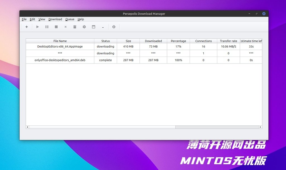Select the onlyoffice-desktopeditors_amd64.deb row
This screenshot has width=286, height=170.
[x=144, y=60]
